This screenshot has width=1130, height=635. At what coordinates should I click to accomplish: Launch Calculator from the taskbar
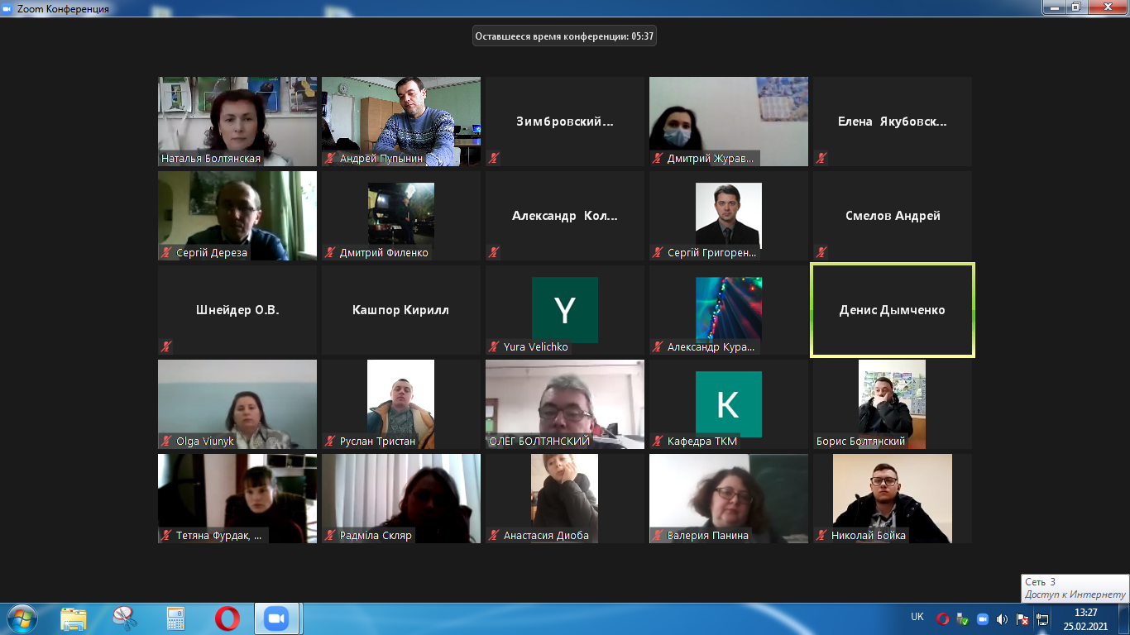pos(175,618)
